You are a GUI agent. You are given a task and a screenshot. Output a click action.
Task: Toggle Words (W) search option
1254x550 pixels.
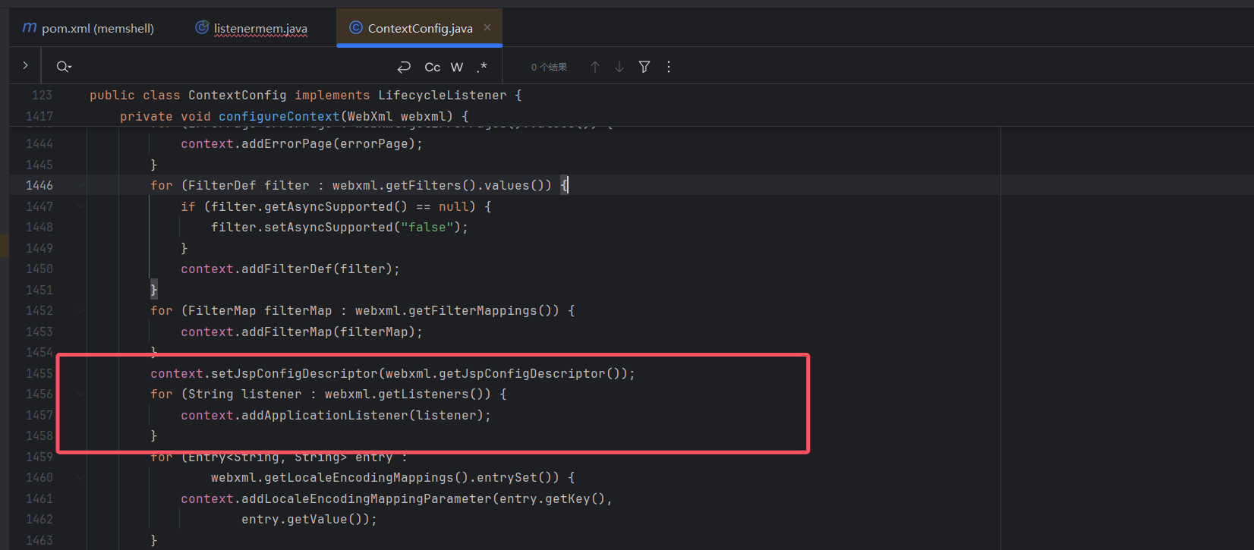click(457, 67)
